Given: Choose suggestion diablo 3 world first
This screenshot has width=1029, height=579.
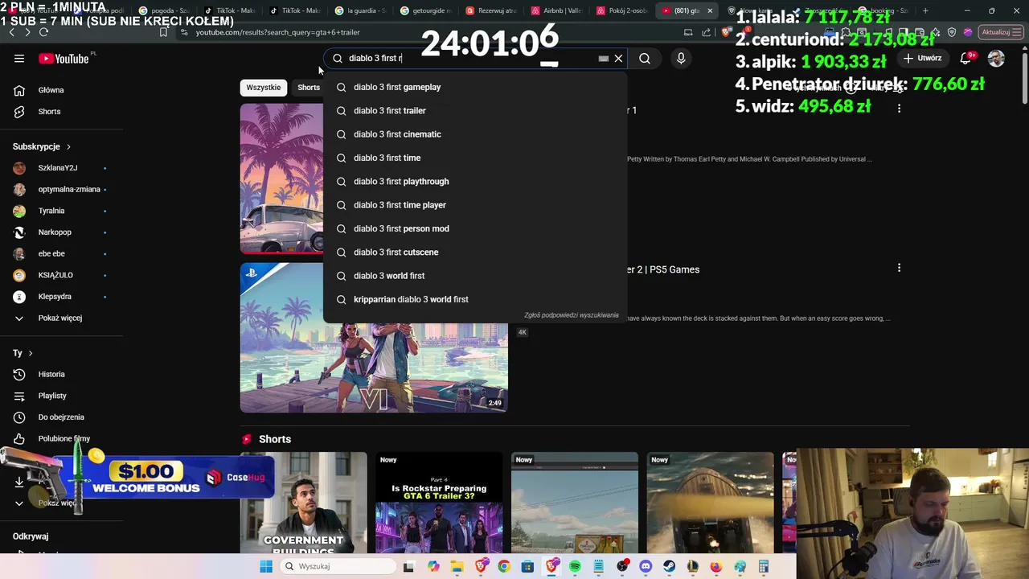Looking at the screenshot, I should [475, 276].
